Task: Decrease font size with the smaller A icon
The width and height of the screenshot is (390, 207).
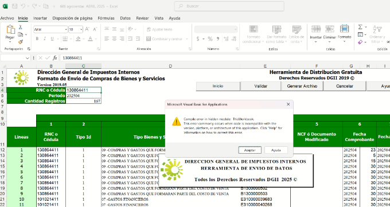Action: (x=95, y=29)
